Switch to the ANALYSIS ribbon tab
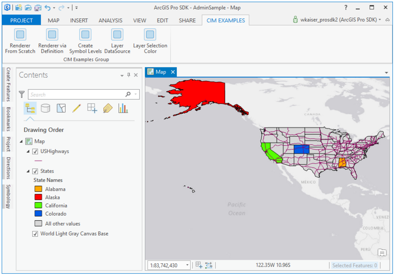This screenshot has width=395, height=275. pos(110,20)
